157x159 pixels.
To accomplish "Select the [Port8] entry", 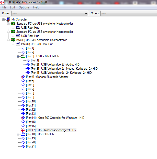I will click(x=30, y=93).
